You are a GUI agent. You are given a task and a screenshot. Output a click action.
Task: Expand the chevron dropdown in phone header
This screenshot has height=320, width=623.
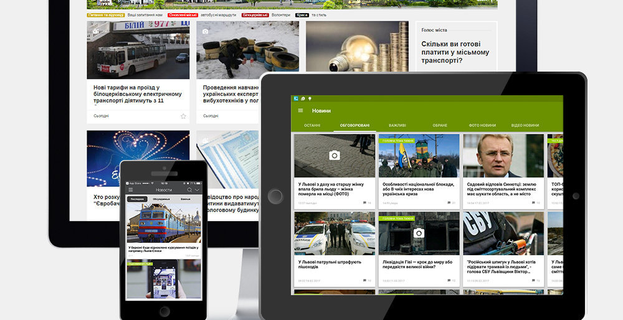(198, 189)
